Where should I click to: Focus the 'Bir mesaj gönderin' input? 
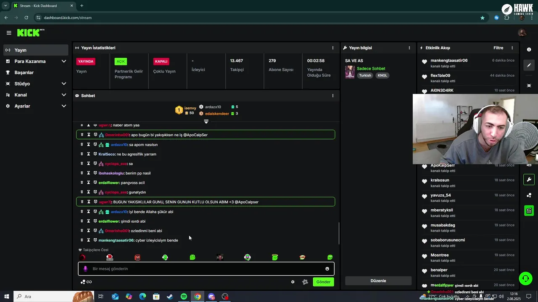pyautogui.click(x=206, y=268)
